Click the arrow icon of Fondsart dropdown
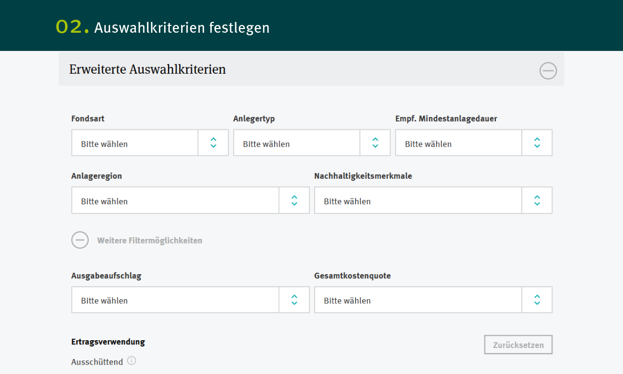This screenshot has width=623, height=374. click(x=213, y=143)
